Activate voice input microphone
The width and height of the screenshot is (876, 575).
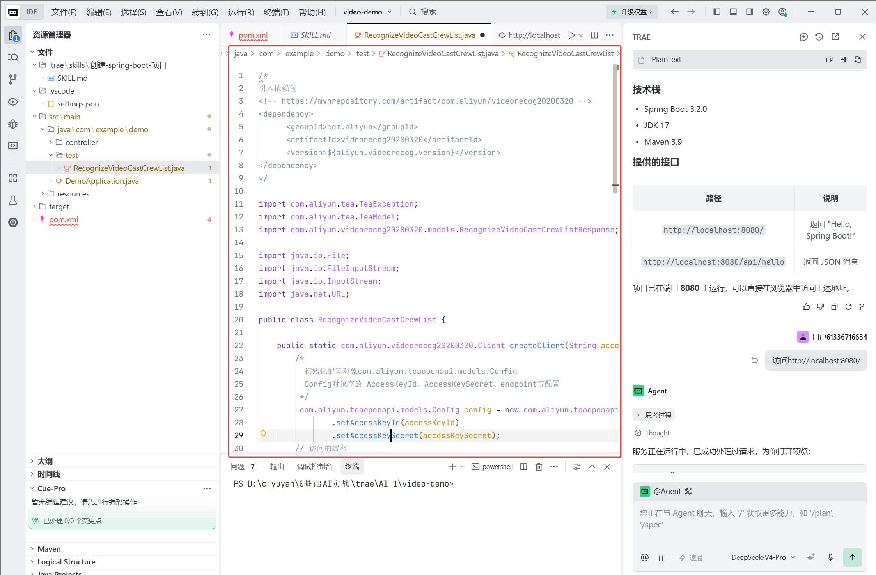830,557
